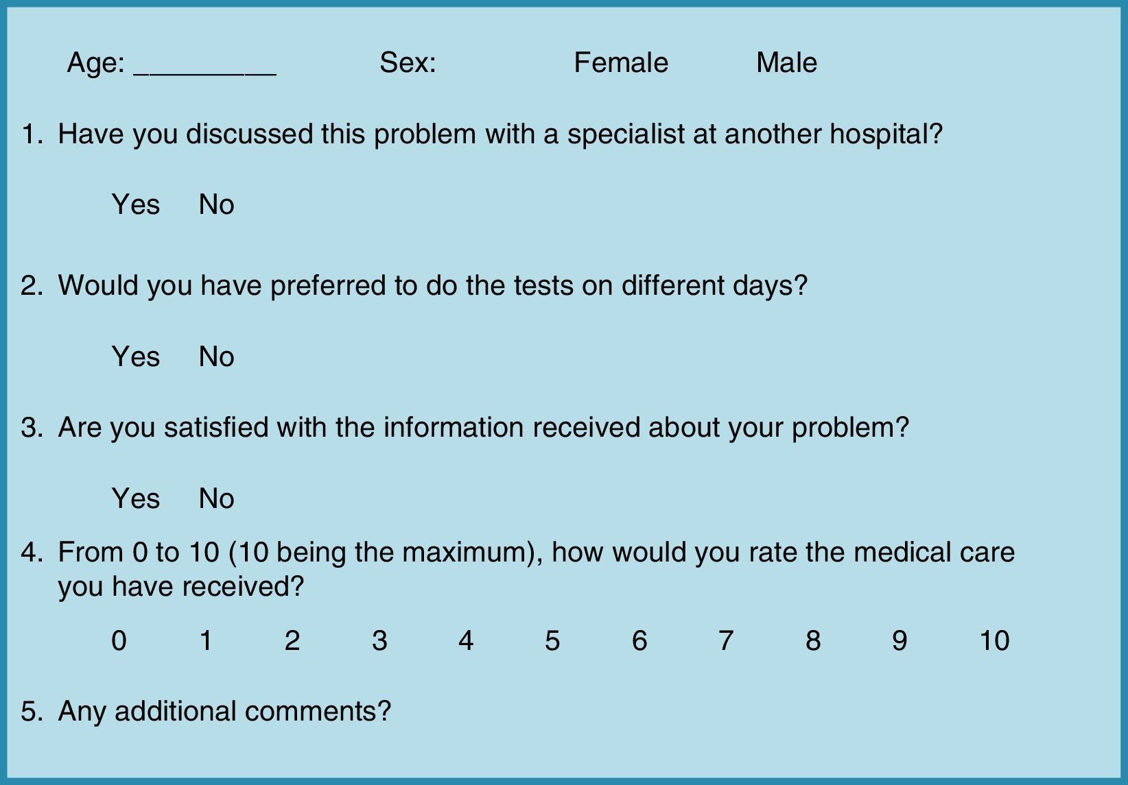The height and width of the screenshot is (785, 1128).
Task: Choose 4 on the medical care scale
Action: coord(466,641)
